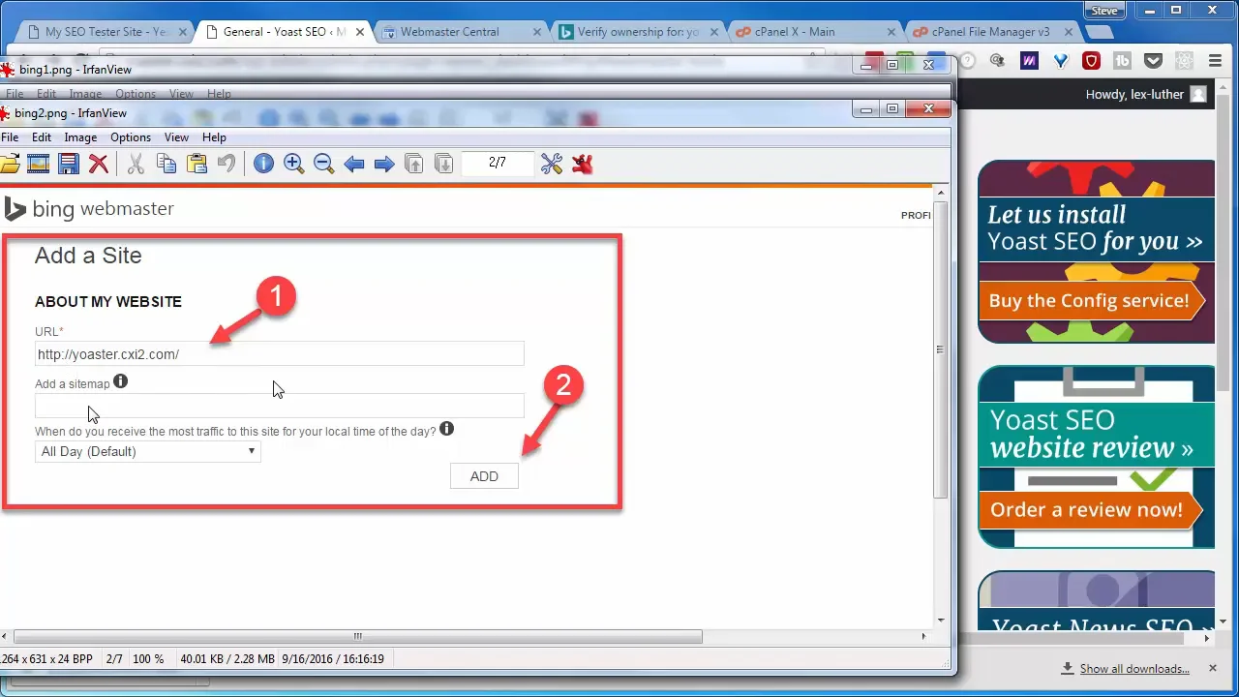The width and height of the screenshot is (1239, 697).
Task: Delete the file using the red X icon
Action: (x=98, y=164)
